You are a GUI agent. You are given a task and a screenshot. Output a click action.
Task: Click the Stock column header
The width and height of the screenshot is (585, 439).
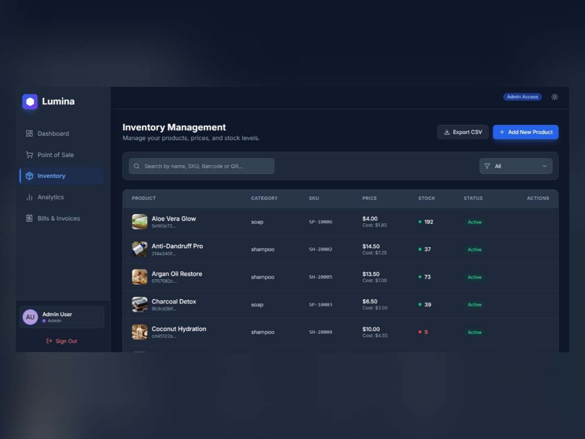click(426, 198)
